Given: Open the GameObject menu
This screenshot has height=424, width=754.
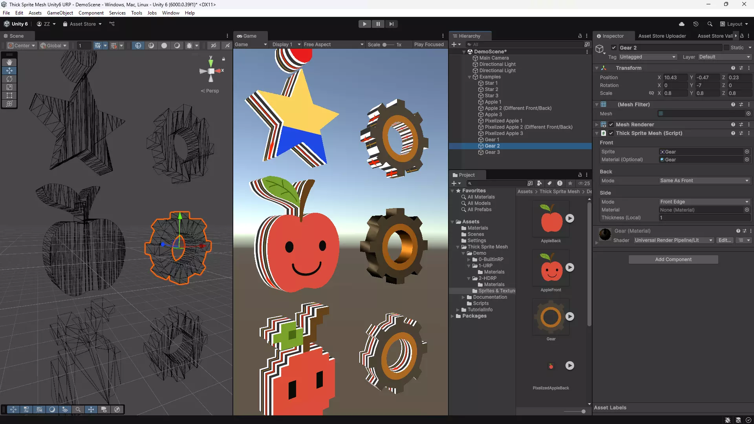Looking at the screenshot, I should 60,13.
